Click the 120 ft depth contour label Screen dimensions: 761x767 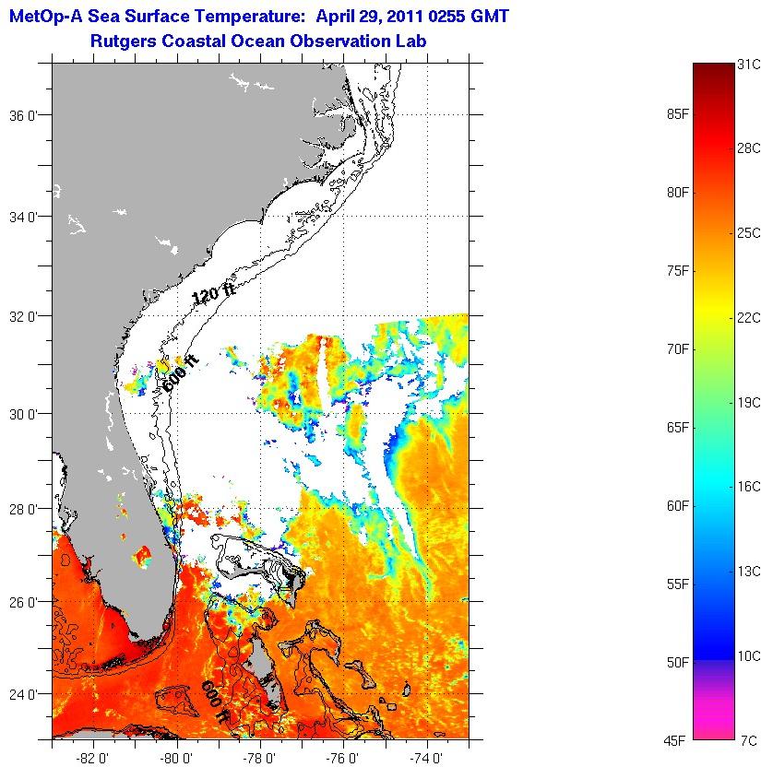coord(213,293)
